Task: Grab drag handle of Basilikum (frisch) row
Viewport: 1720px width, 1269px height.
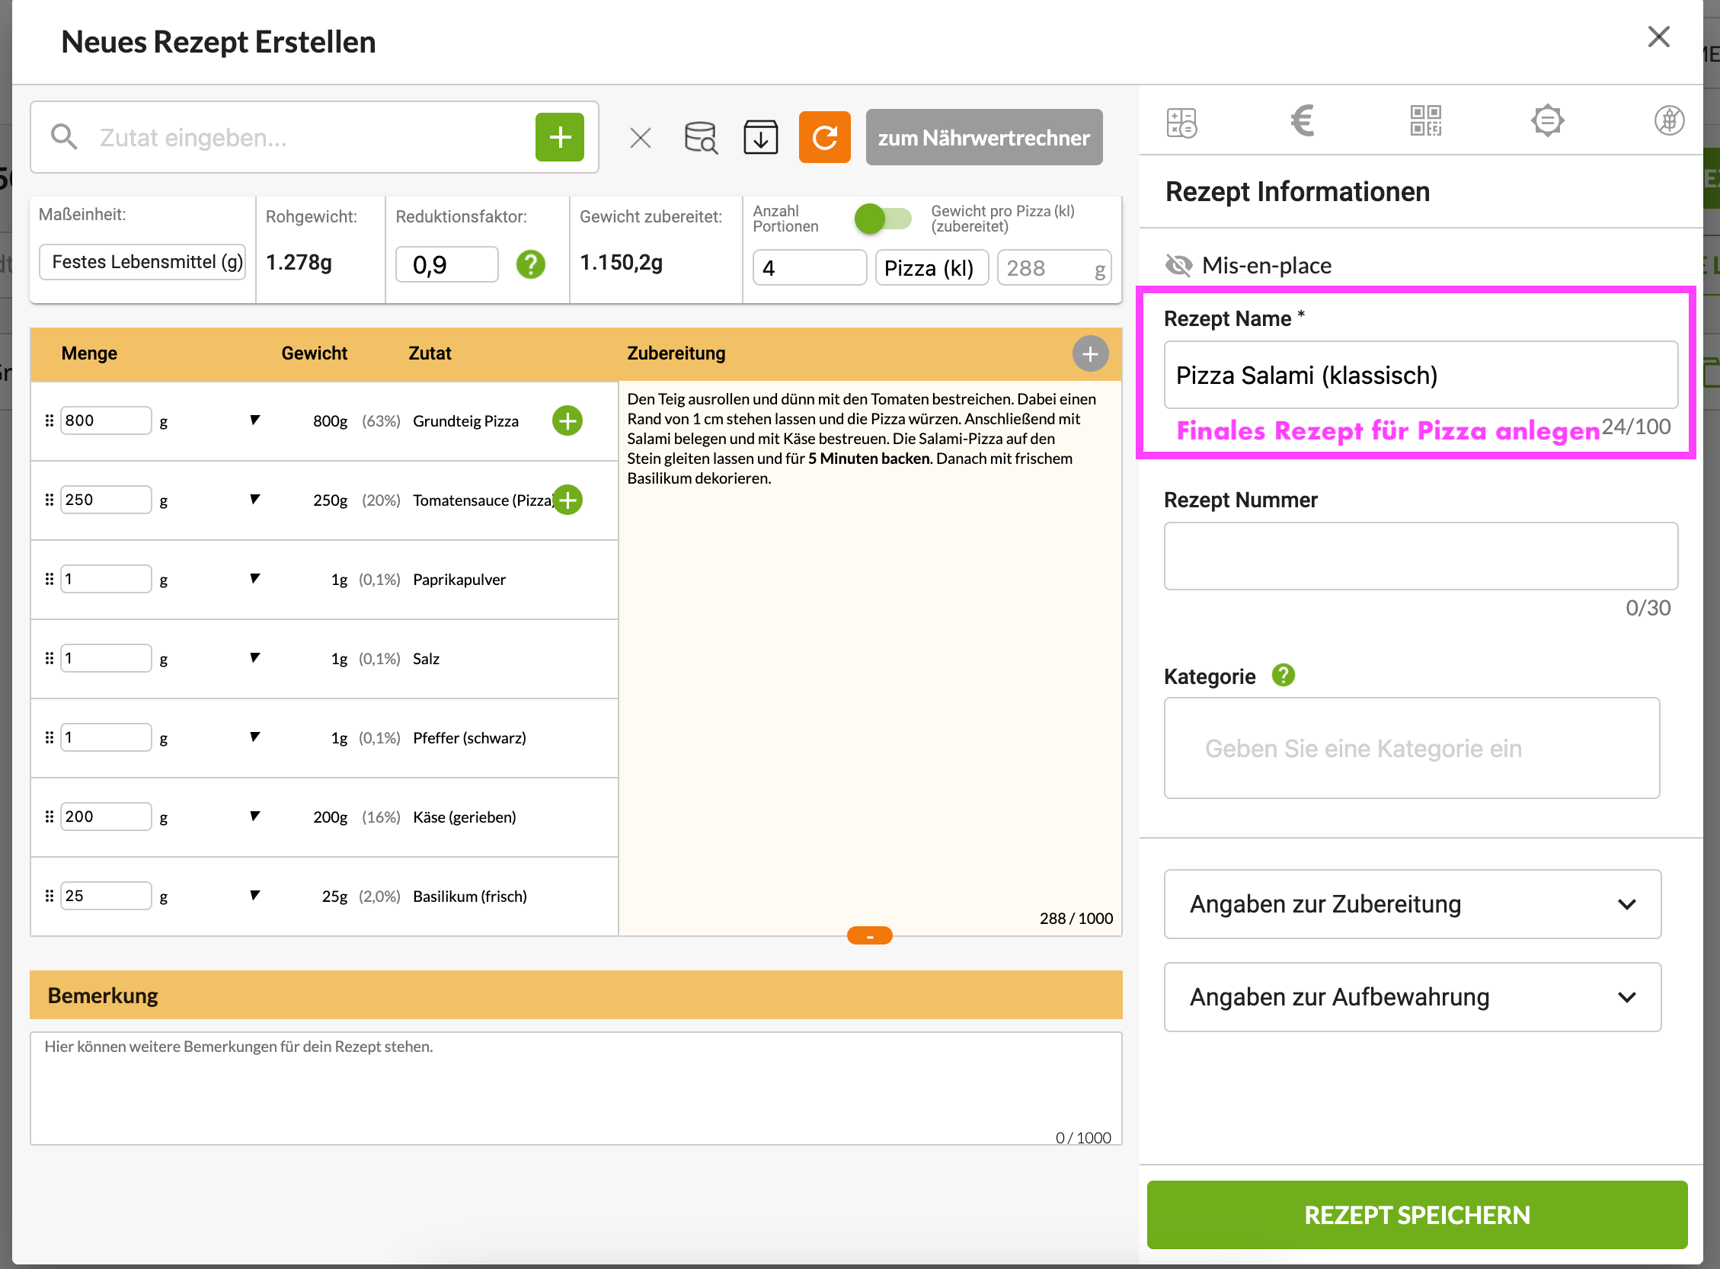Action: pyautogui.click(x=50, y=896)
